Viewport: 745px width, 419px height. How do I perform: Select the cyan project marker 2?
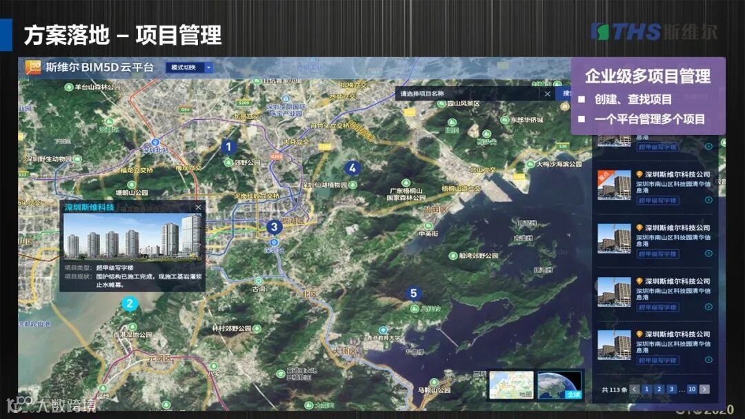129,303
